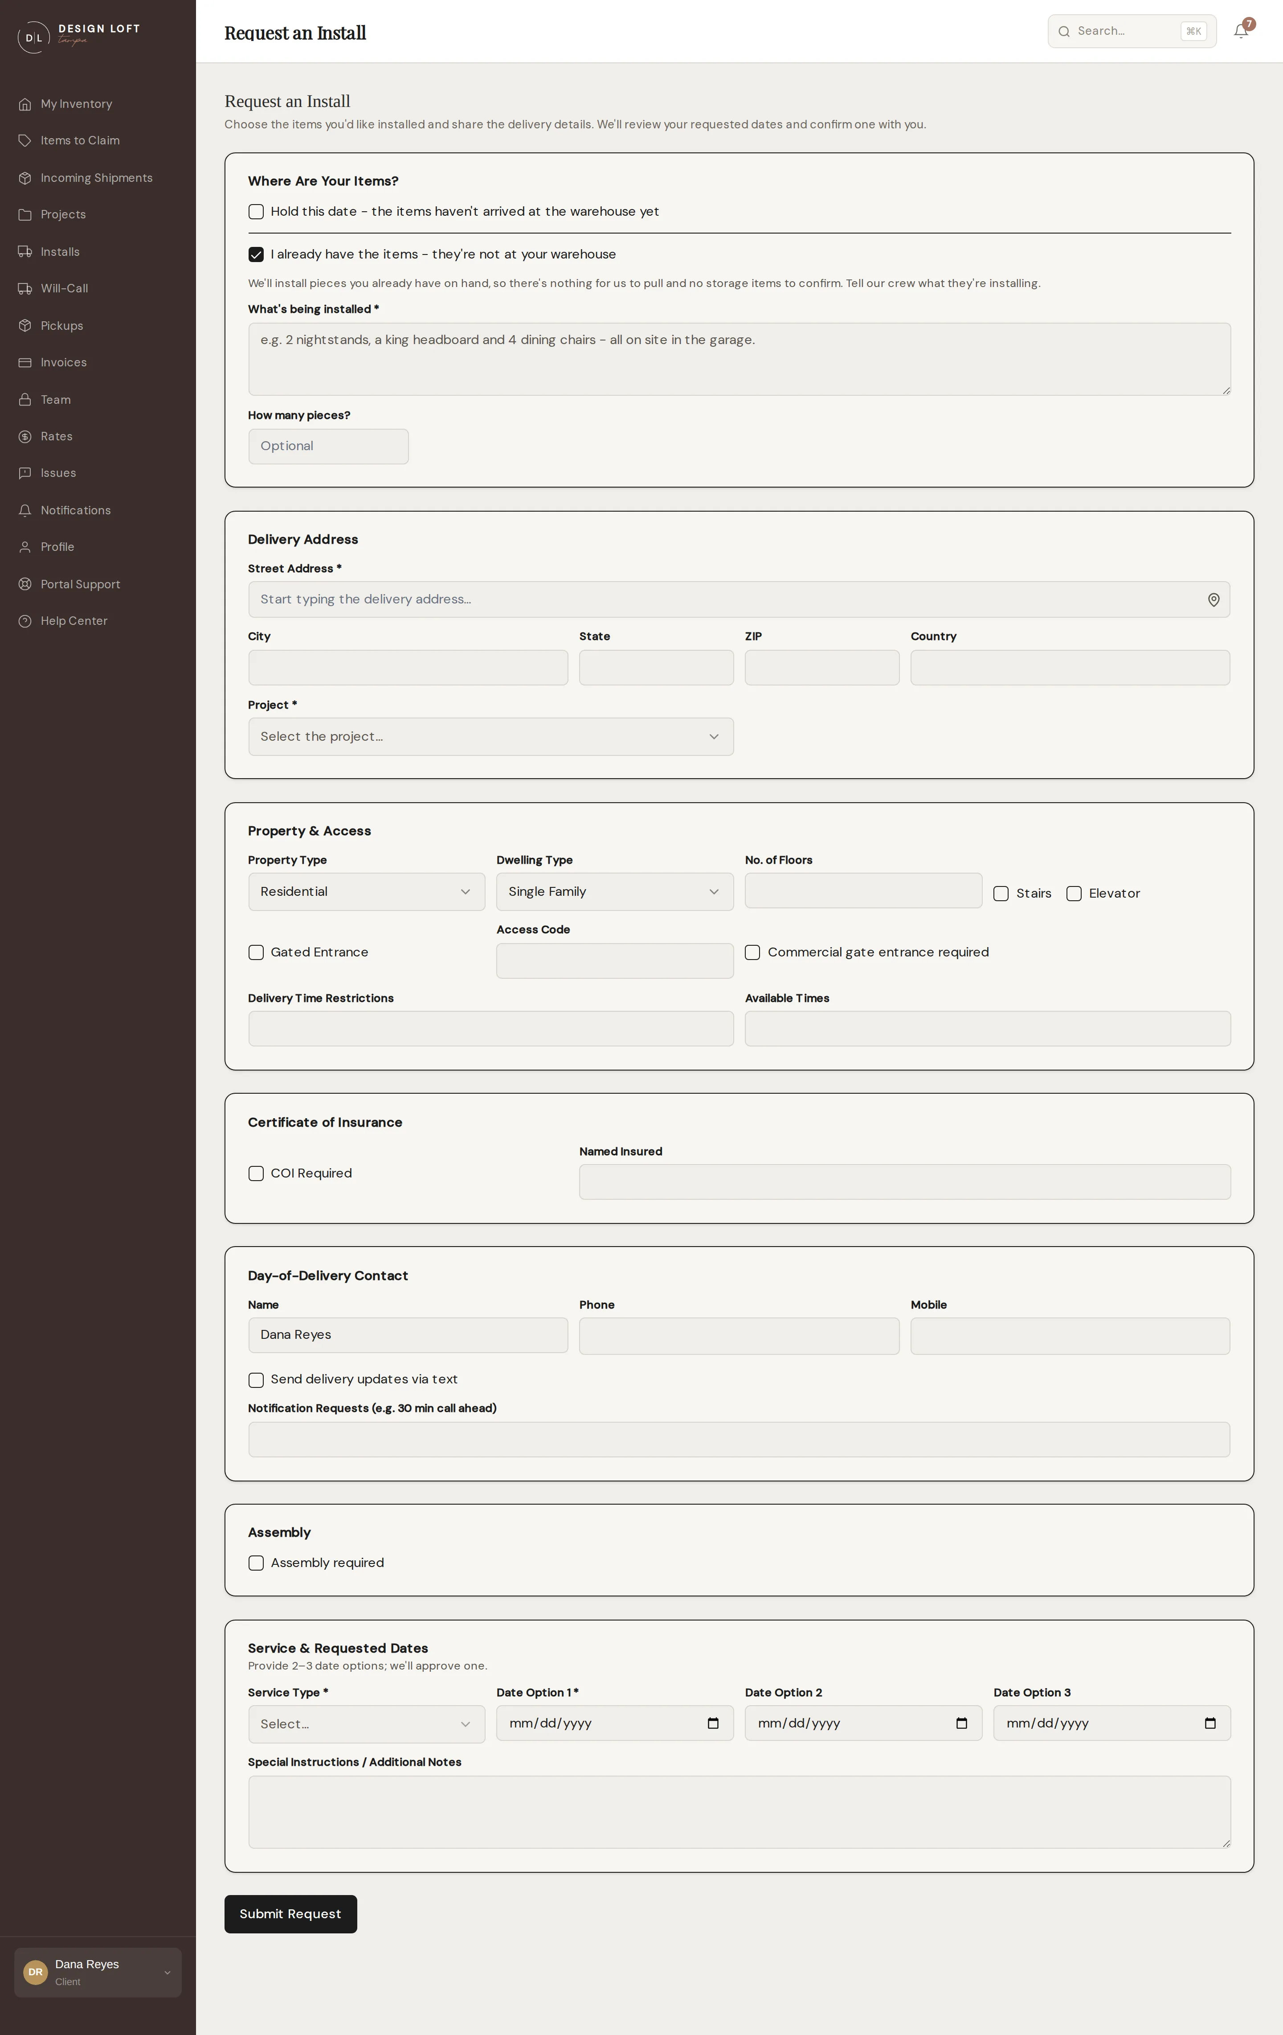Tick the Gated Entrance checkbox
The height and width of the screenshot is (2035, 1283).
pyautogui.click(x=256, y=952)
